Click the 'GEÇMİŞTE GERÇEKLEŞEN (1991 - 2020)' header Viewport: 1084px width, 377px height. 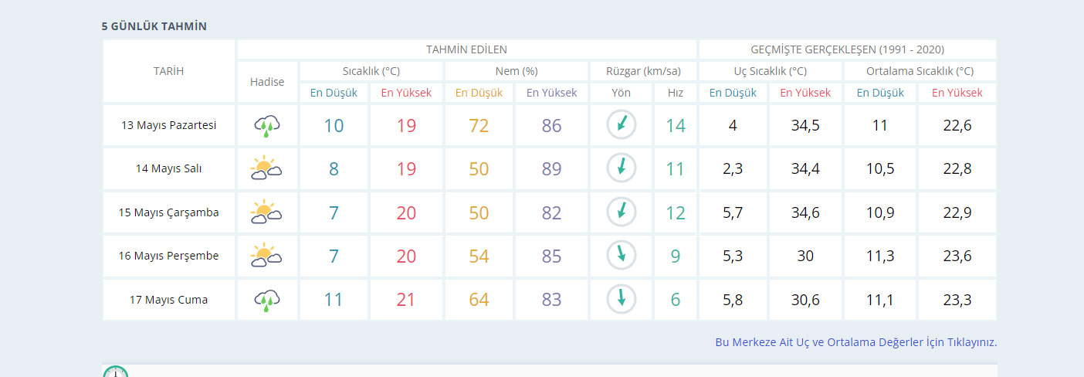(x=847, y=49)
